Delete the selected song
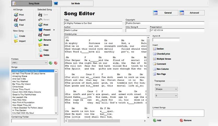 pyautogui.click(x=44, y=55)
